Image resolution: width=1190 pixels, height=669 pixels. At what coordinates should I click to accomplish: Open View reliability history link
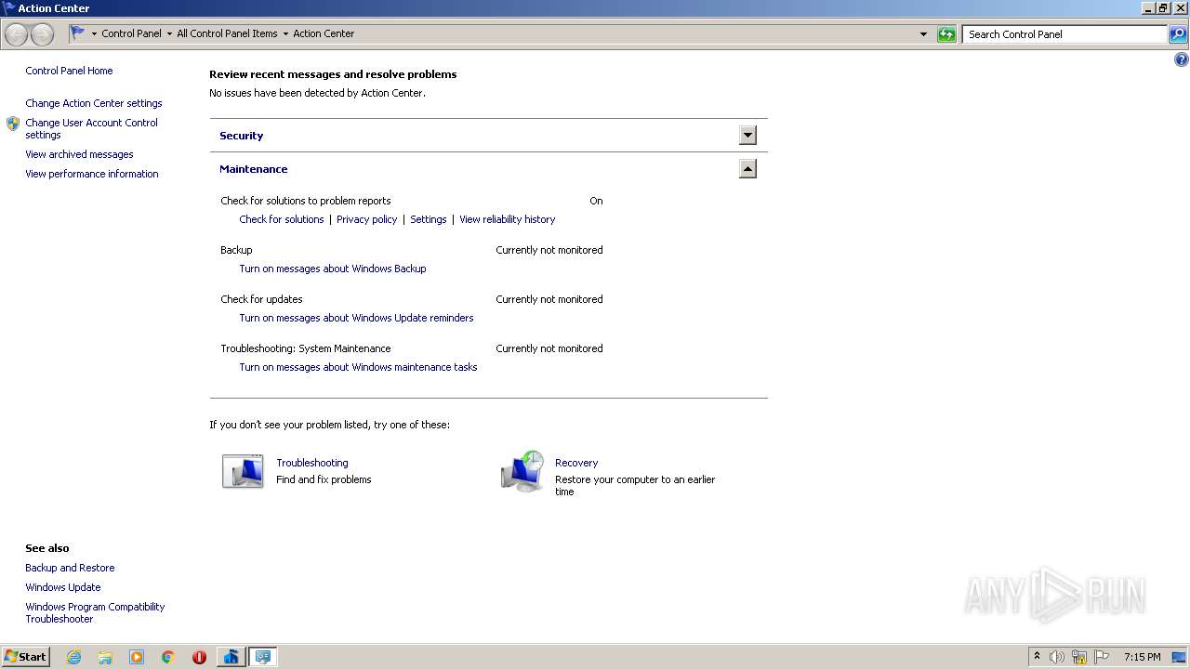(x=507, y=219)
